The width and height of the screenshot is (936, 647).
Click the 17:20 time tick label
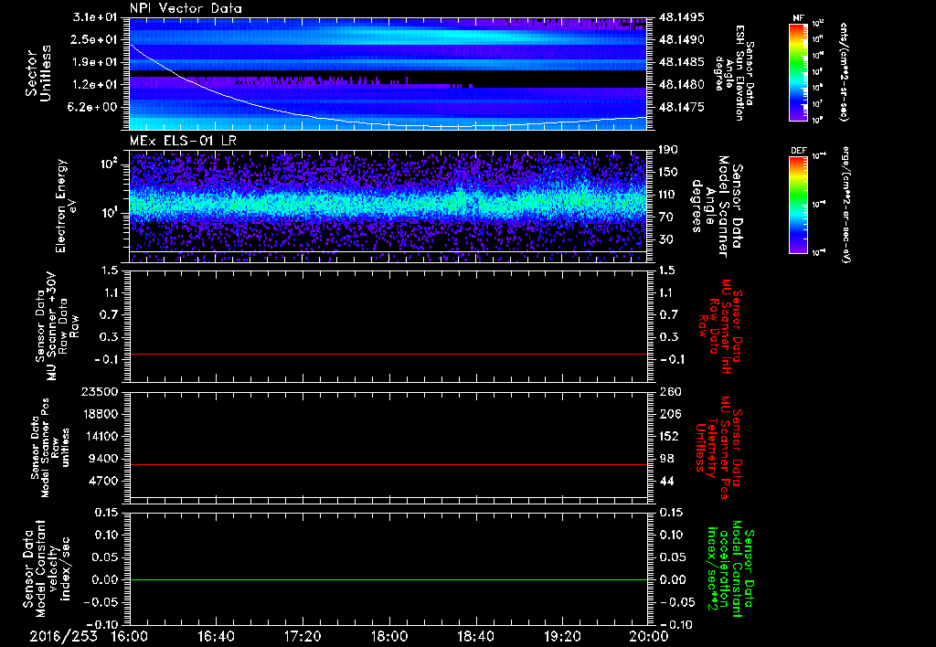pyautogui.click(x=303, y=636)
